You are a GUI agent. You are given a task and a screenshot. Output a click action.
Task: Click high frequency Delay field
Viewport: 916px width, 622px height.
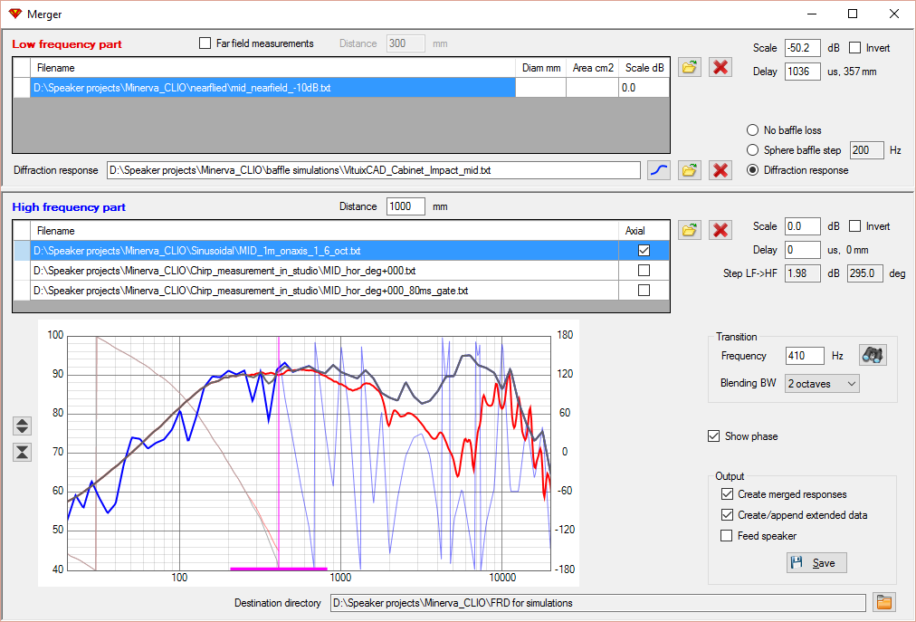(x=802, y=250)
